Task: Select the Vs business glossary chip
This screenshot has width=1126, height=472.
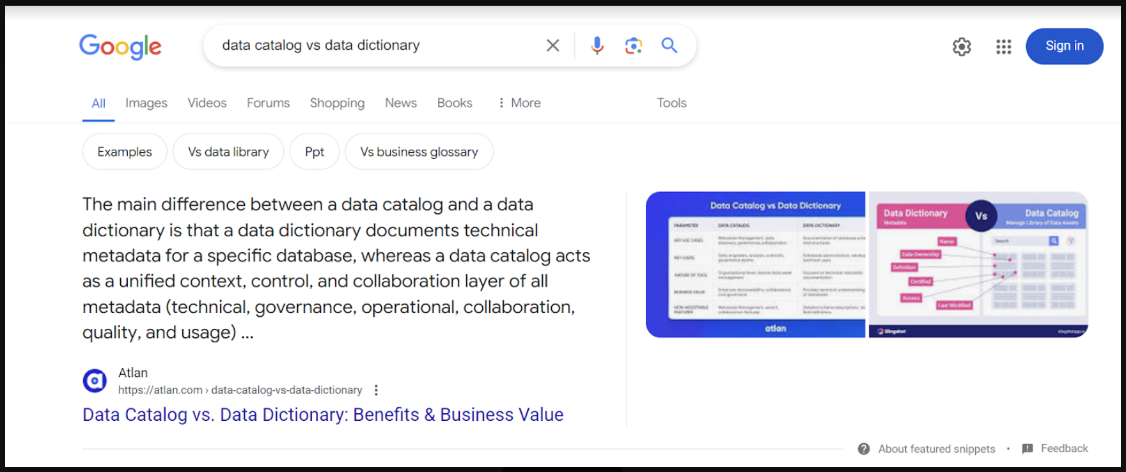Action: pyautogui.click(x=419, y=151)
